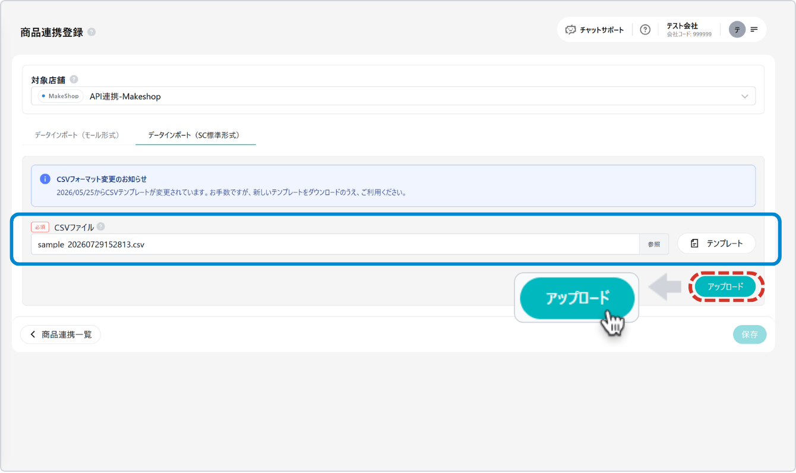Click the 参照 browse button
This screenshot has width=796, height=473.
point(654,244)
